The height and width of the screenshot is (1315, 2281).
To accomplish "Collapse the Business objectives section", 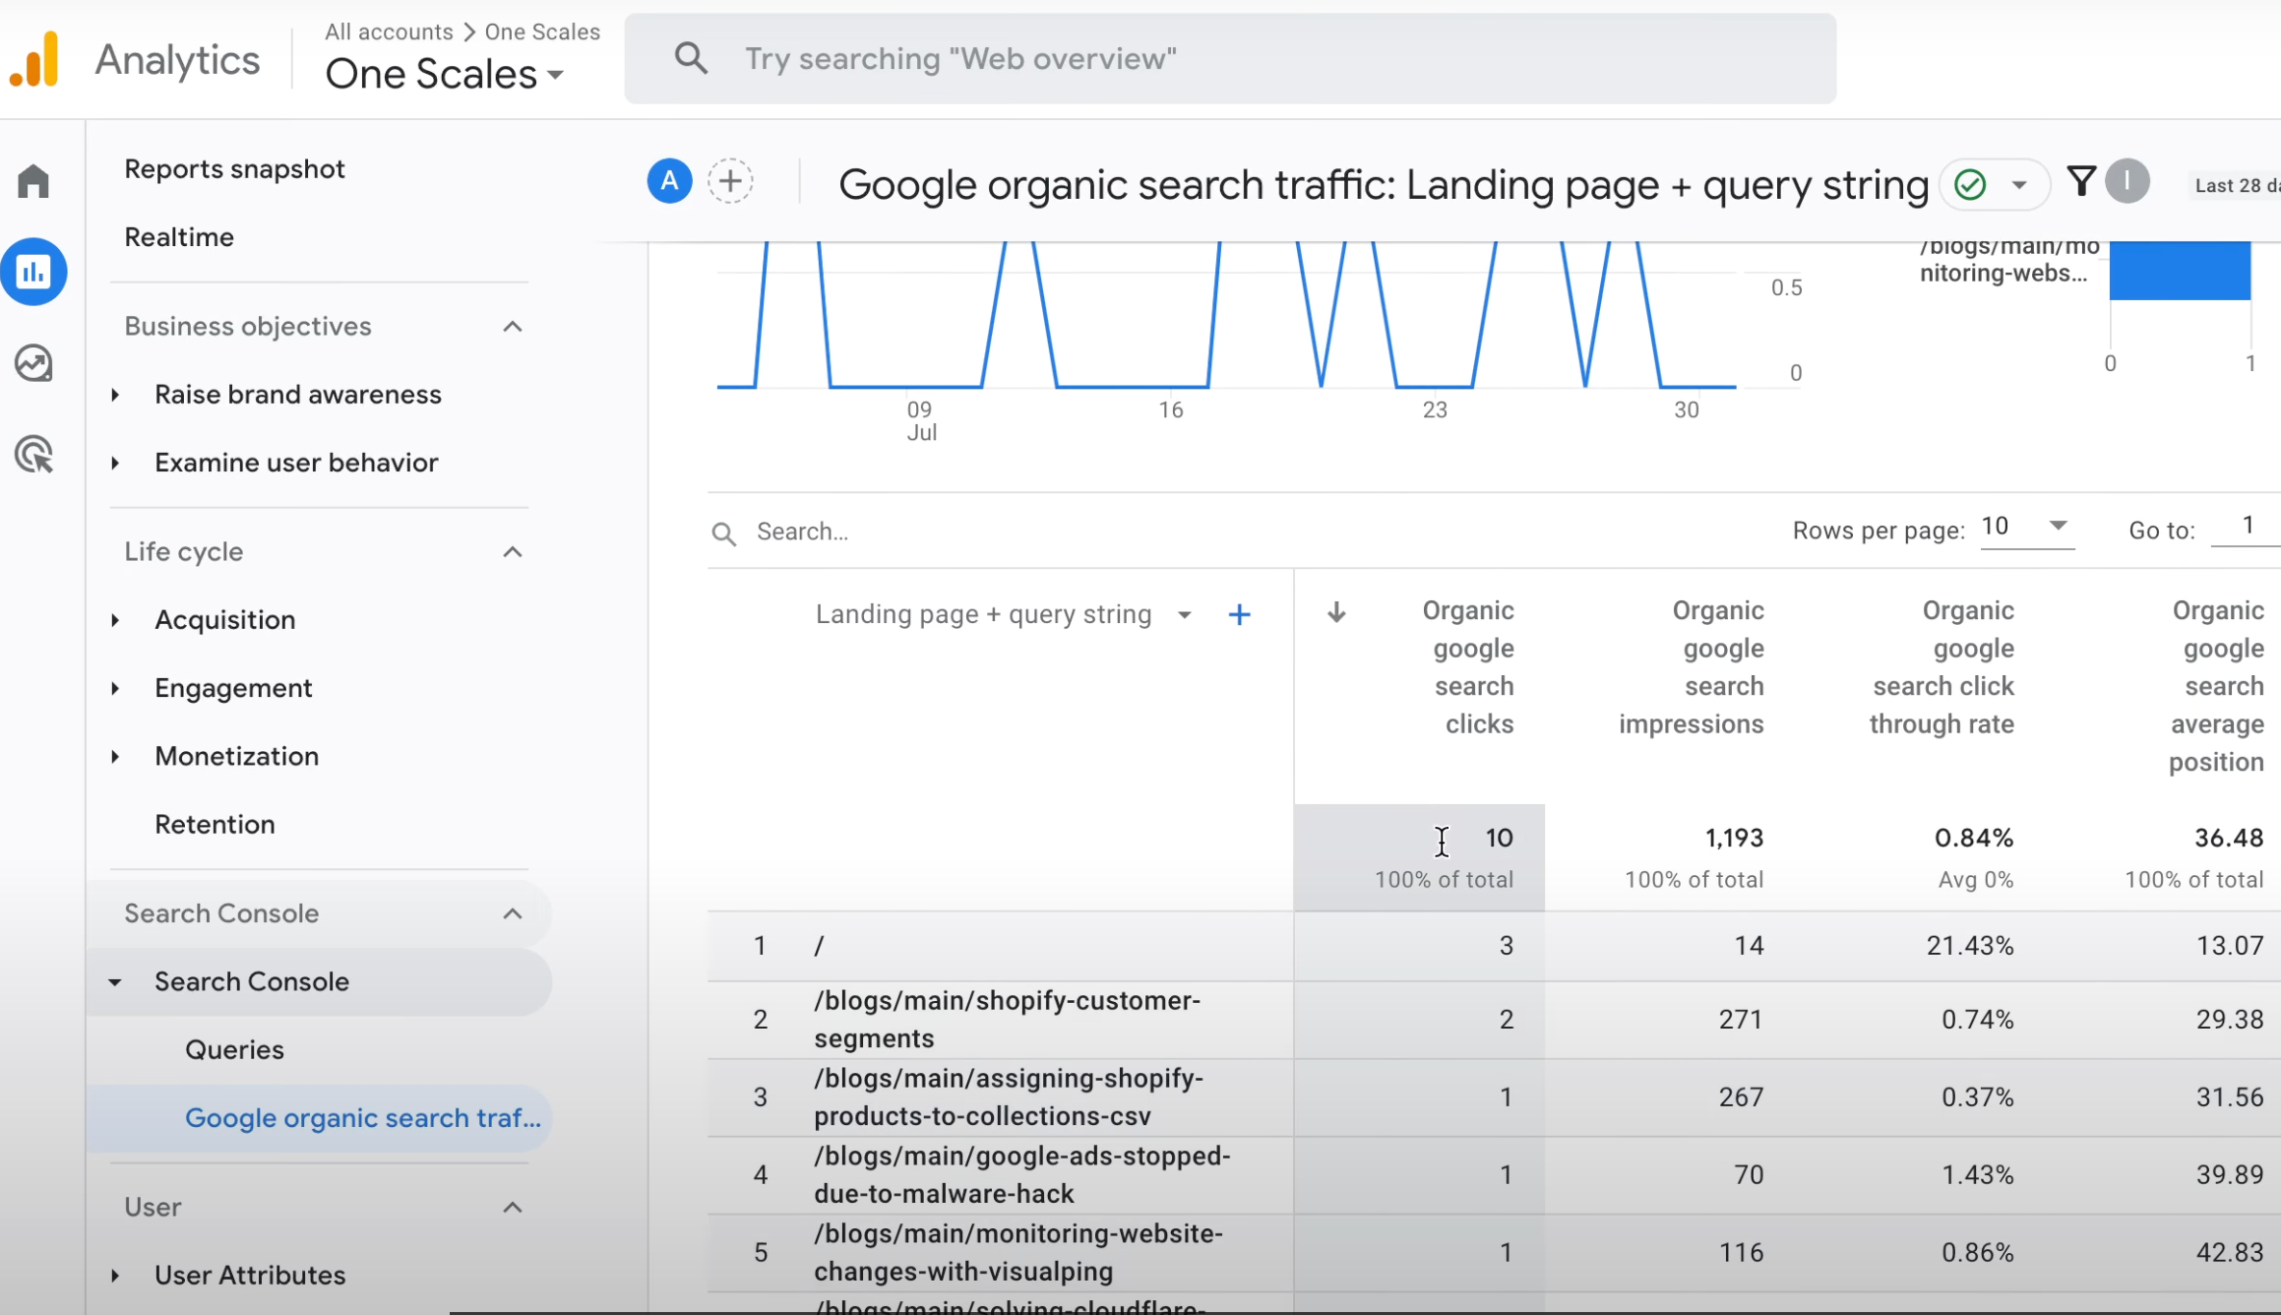I will tap(513, 327).
